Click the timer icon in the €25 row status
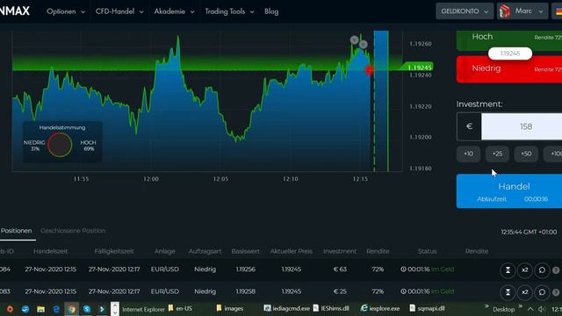 pos(403,291)
